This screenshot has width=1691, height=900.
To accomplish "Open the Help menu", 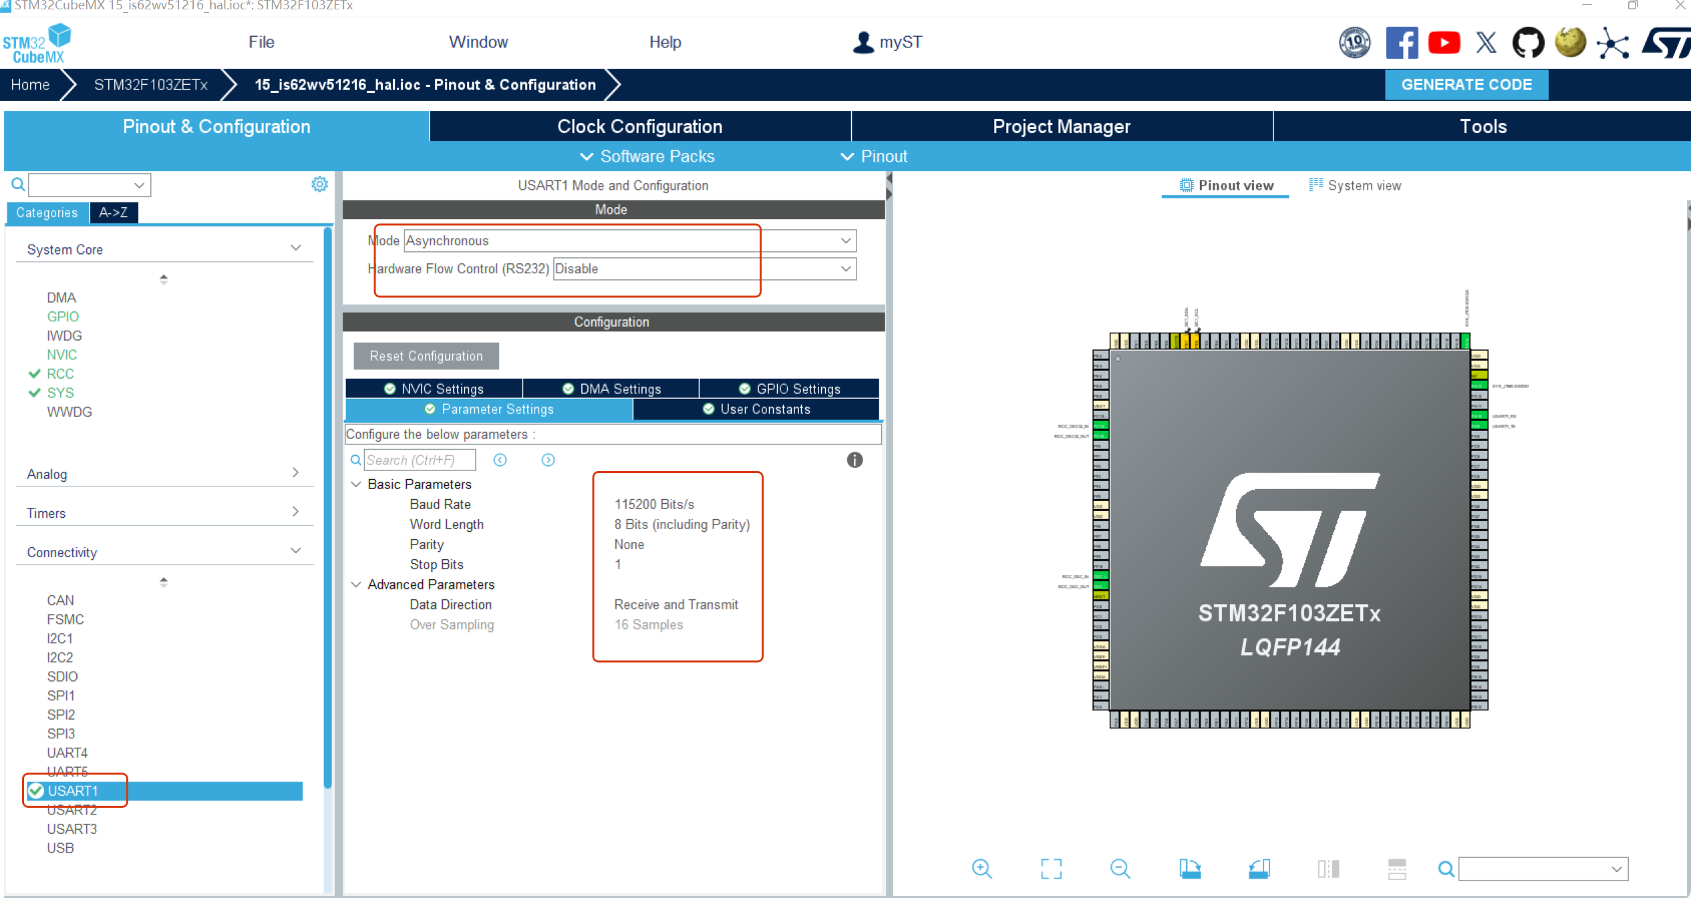I will [x=665, y=42].
